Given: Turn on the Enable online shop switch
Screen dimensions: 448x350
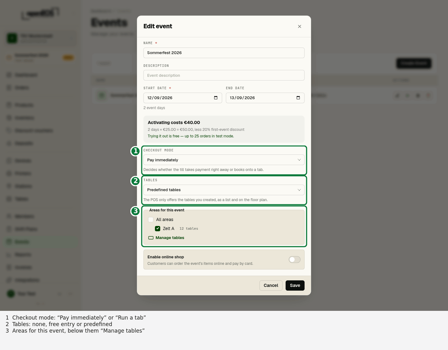Looking at the screenshot, I should [295, 260].
